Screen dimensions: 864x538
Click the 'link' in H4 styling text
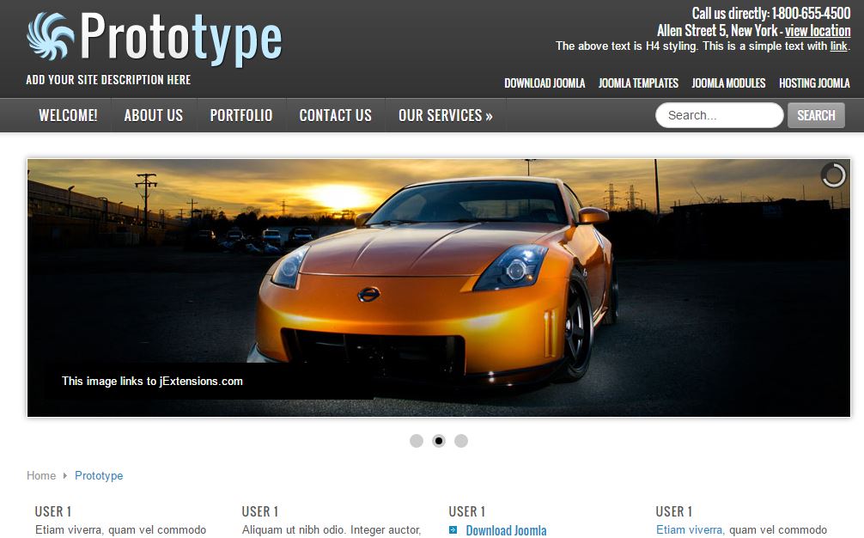click(838, 46)
